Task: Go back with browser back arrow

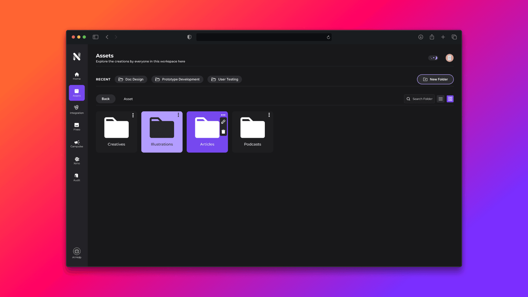Action: tap(107, 37)
